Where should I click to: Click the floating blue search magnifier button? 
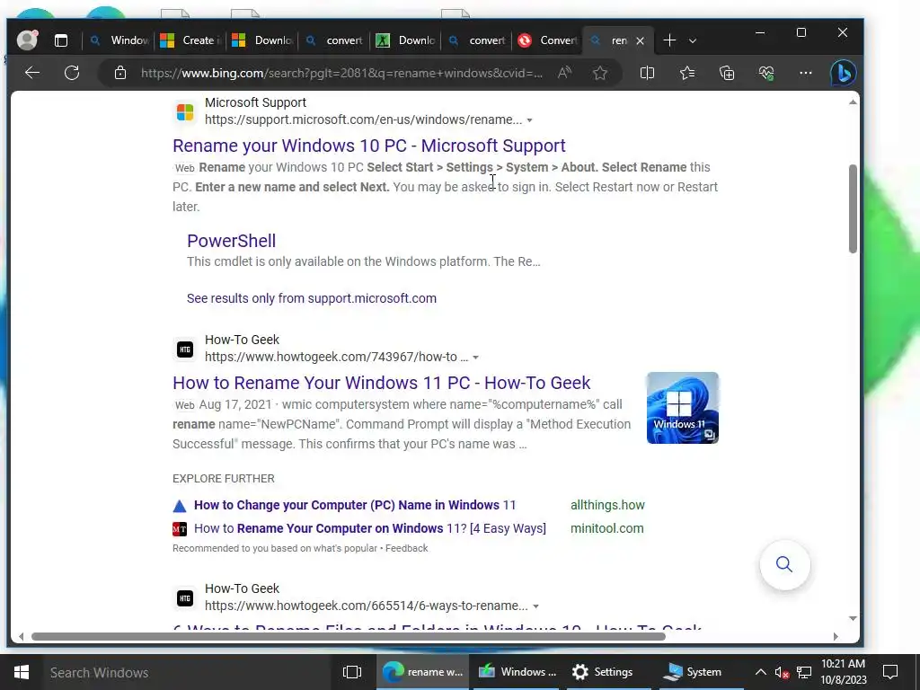[784, 564]
